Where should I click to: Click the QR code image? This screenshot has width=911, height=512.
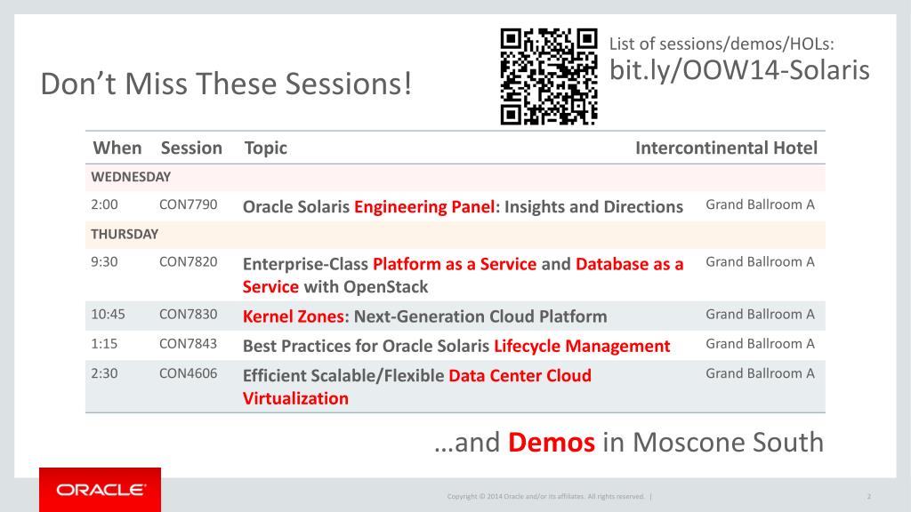pos(549,76)
